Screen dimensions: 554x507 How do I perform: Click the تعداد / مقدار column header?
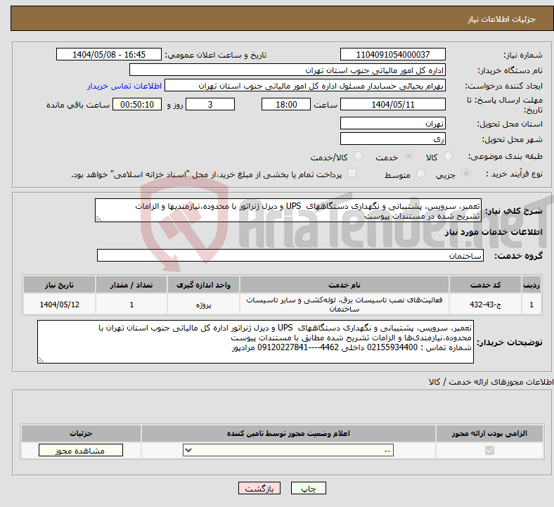click(x=131, y=285)
